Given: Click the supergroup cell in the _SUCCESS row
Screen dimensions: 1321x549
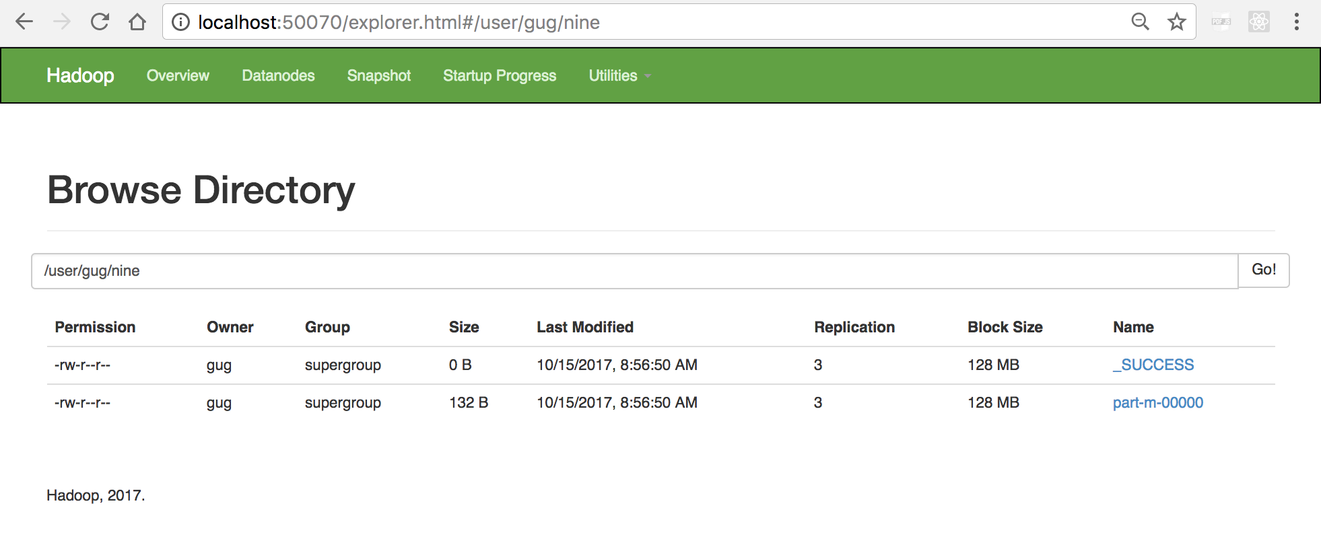Looking at the screenshot, I should 343,365.
